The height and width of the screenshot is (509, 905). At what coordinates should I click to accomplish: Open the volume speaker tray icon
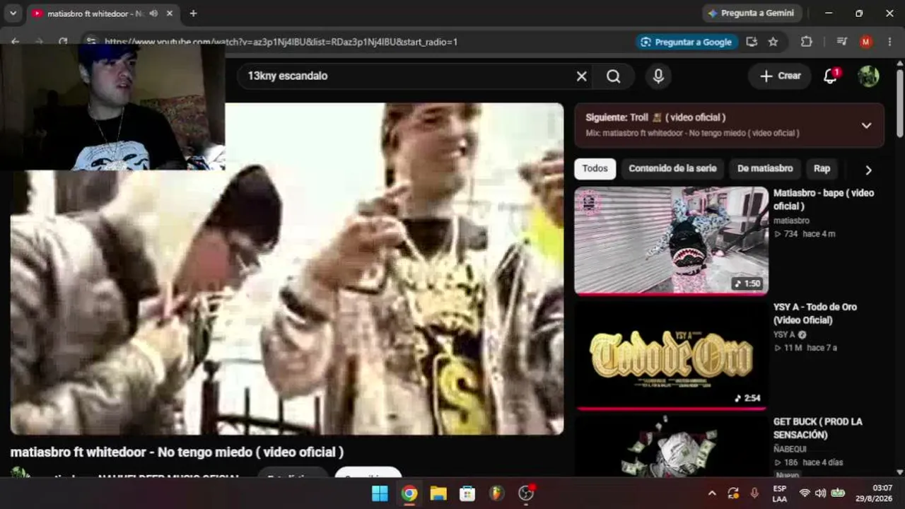click(x=820, y=493)
